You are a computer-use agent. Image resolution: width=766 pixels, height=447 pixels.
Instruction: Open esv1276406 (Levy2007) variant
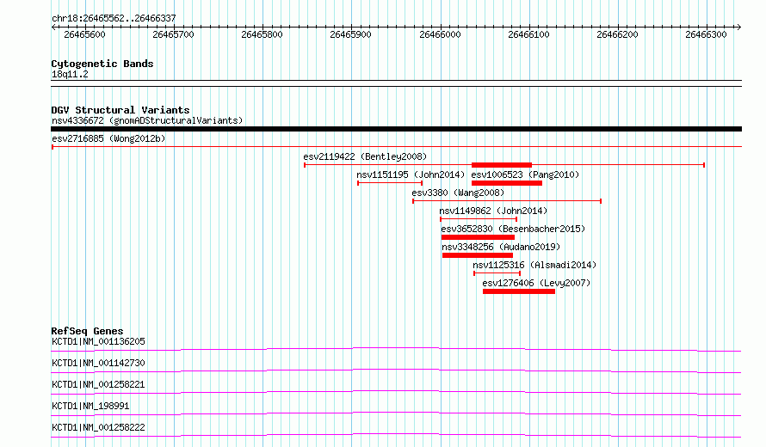coord(536,283)
